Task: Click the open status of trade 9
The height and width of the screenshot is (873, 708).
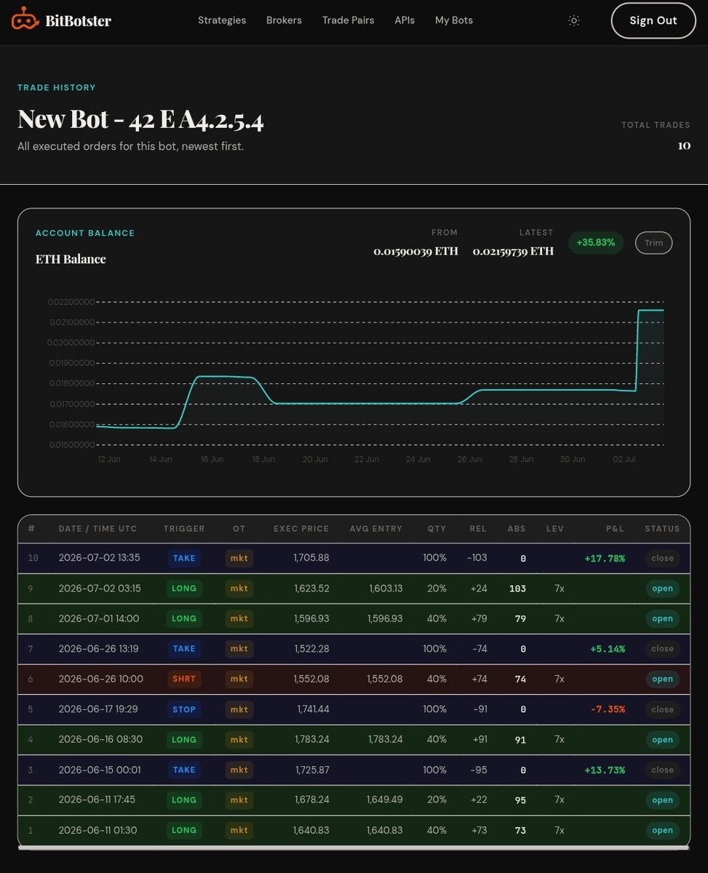Action: (662, 589)
